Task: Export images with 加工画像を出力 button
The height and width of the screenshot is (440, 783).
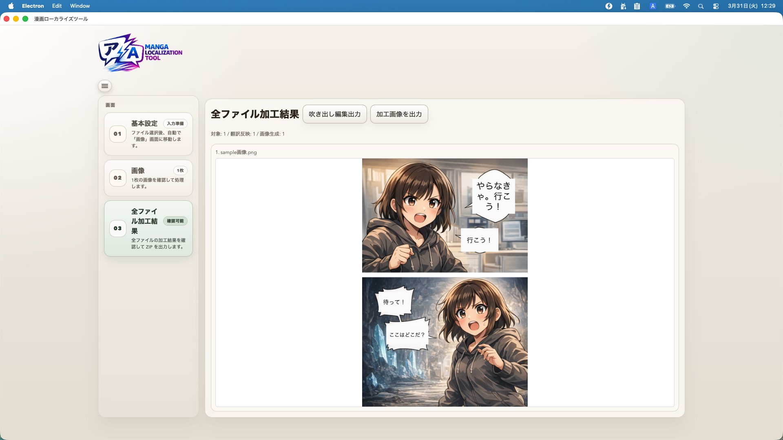Action: (x=399, y=114)
